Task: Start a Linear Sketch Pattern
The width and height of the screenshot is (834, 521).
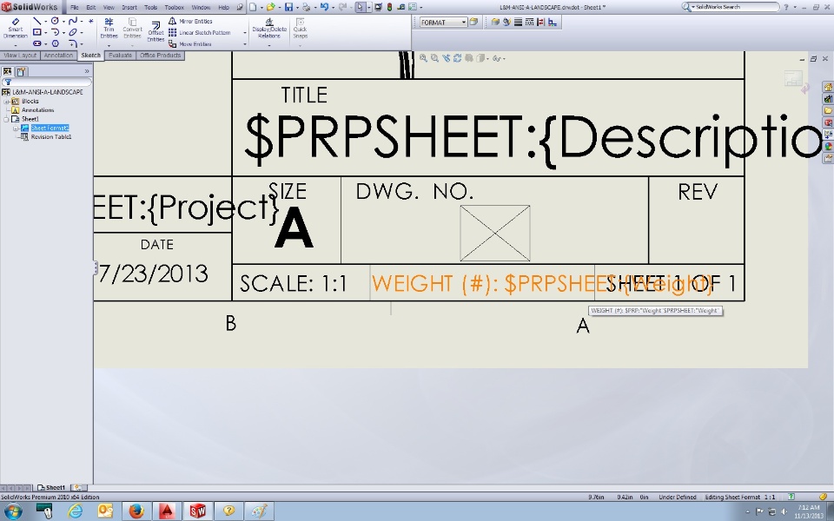Action: point(200,32)
